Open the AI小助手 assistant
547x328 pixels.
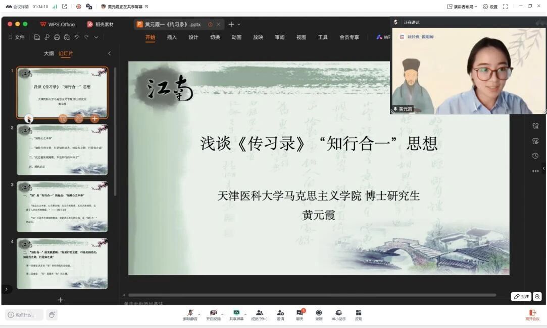pos(338,313)
